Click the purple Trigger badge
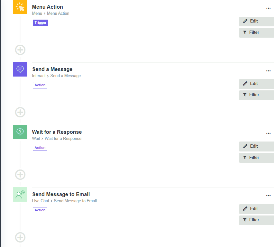Viewport: 276px width, 247px height. pos(41,23)
